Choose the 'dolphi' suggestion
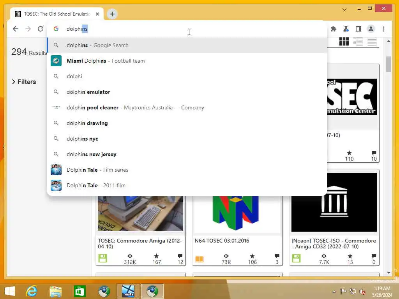Screen dimensions: 399x299 coord(187,76)
